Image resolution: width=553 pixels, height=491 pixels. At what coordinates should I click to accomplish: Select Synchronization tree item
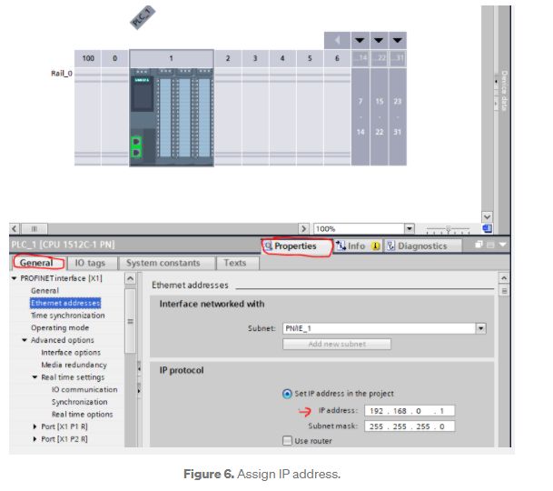[79, 402]
